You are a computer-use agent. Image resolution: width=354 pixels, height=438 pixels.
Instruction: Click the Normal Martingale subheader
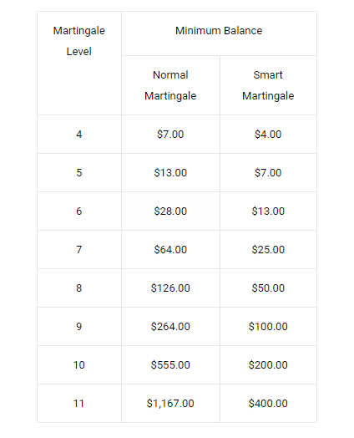170,85
